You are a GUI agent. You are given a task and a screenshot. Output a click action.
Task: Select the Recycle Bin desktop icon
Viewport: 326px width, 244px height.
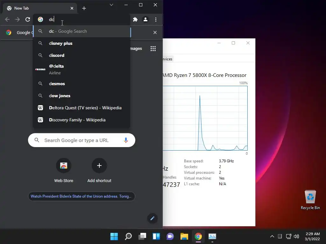[x=310, y=200]
